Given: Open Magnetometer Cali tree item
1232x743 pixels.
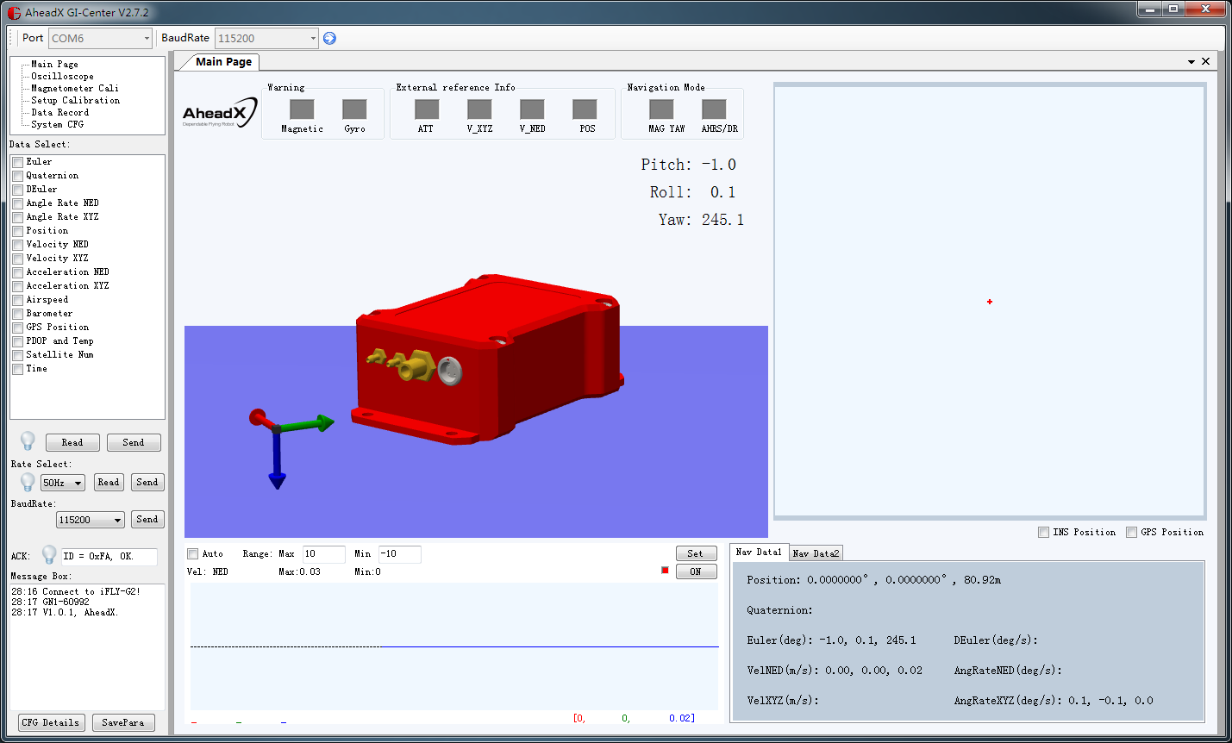Looking at the screenshot, I should pos(75,89).
